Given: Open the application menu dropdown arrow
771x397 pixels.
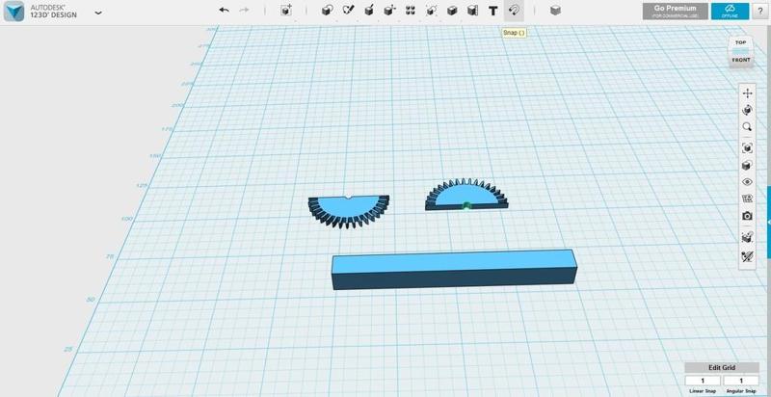Looking at the screenshot, I should pyautogui.click(x=98, y=13).
